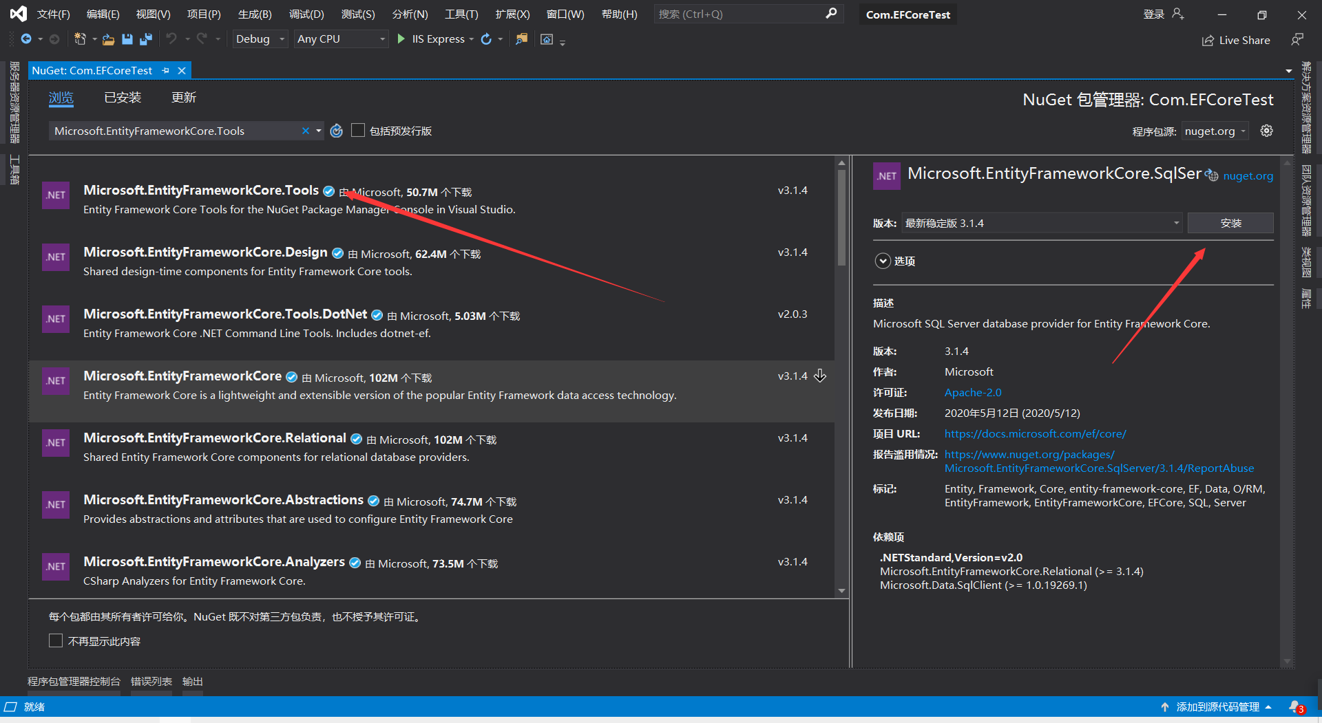1322x723 pixels.
Task: Start debugging with the green play icon
Action: click(x=401, y=39)
